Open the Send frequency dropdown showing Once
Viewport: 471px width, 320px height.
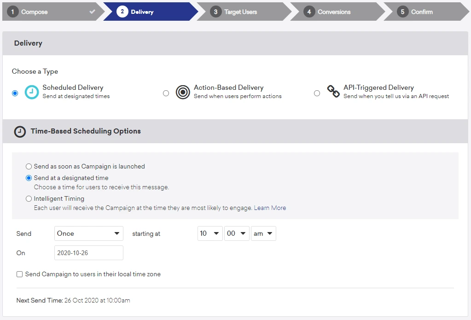pos(88,233)
